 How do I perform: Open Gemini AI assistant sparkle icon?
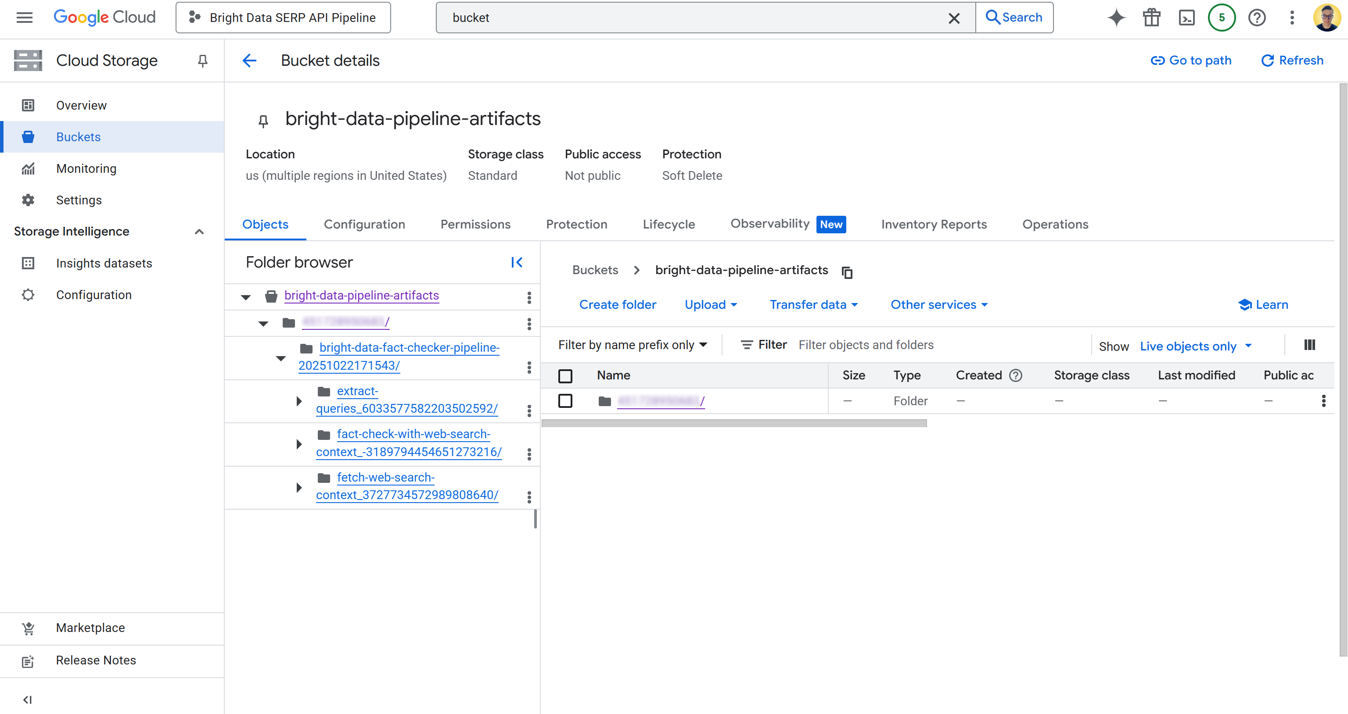pos(1116,18)
